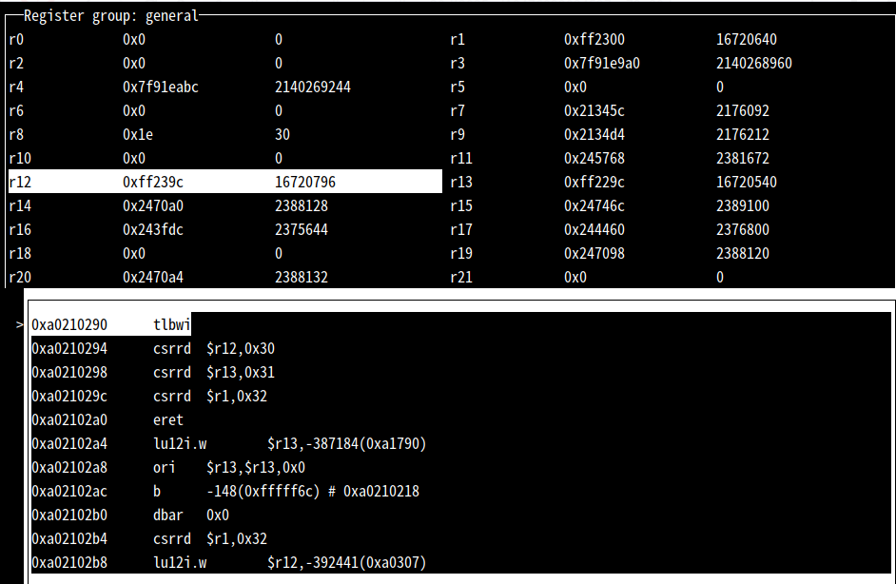The width and height of the screenshot is (896, 584).
Task: Click the dbar 0x0 instruction
Action: pos(191,515)
